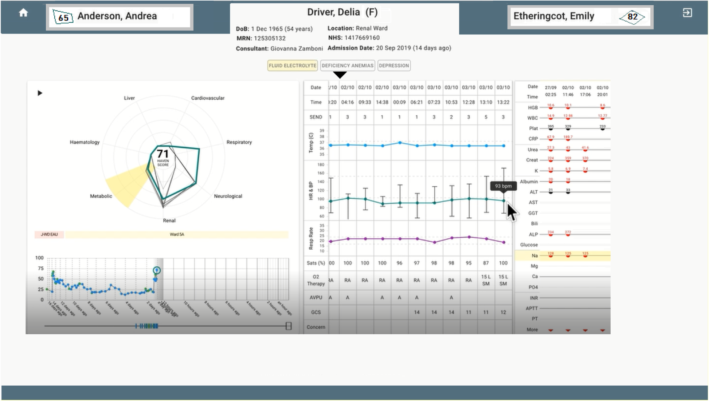Viewport: 709px width, 401px height.
Task: Click the Creat 370 result marker
Action: tap(585, 160)
